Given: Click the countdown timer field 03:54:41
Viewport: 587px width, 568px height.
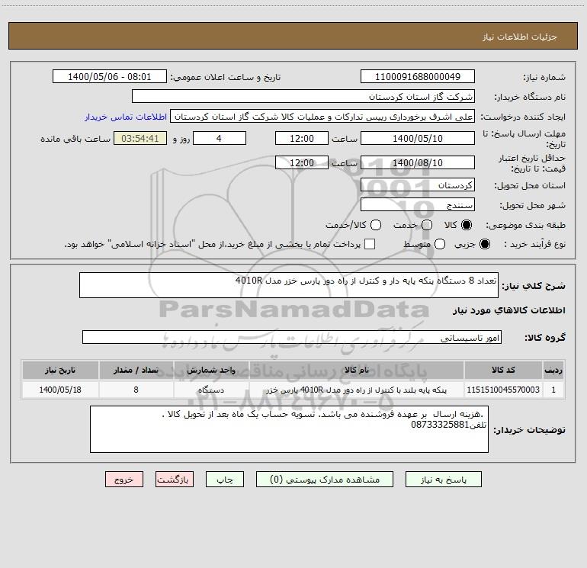Looking at the screenshot, I should [x=140, y=138].
